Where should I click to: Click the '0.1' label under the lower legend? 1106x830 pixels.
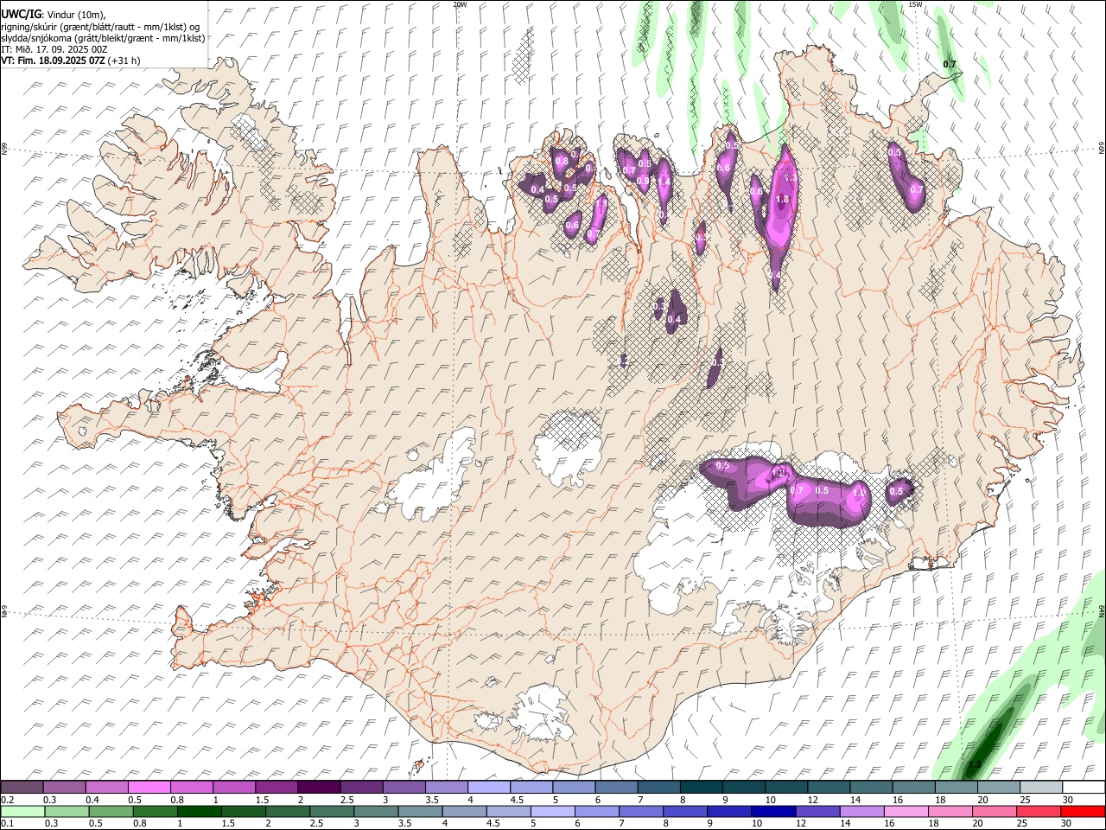8,824
